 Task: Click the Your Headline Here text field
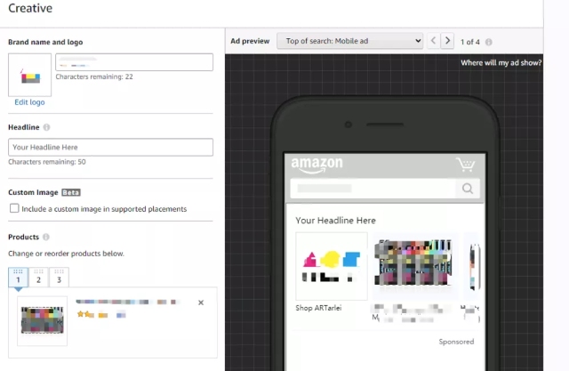[x=110, y=147]
